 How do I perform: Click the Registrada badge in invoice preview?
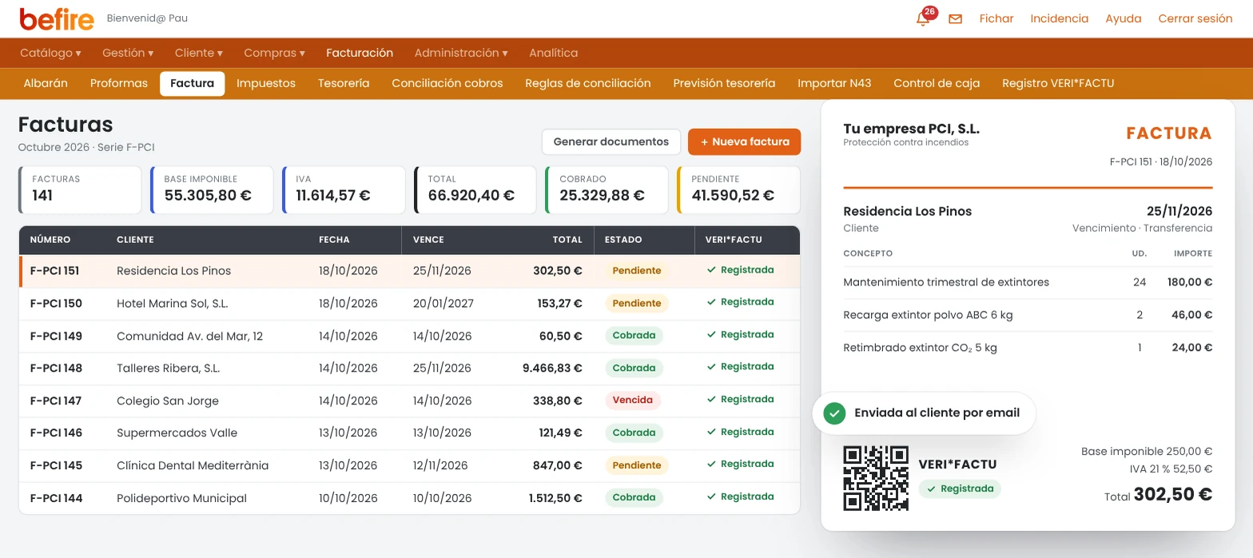pyautogui.click(x=959, y=488)
